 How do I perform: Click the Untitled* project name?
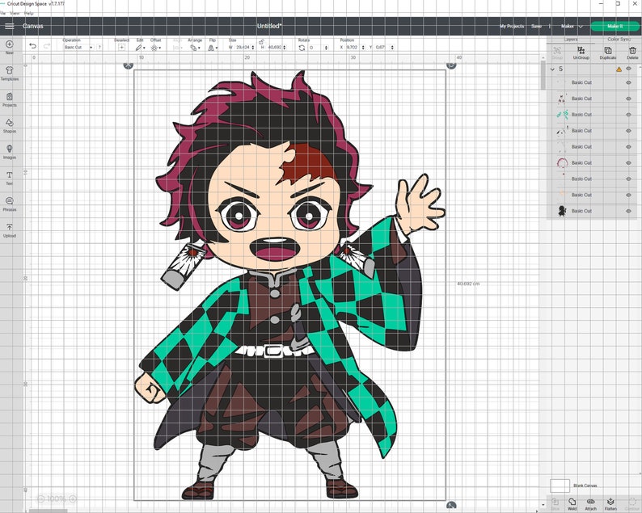point(269,26)
